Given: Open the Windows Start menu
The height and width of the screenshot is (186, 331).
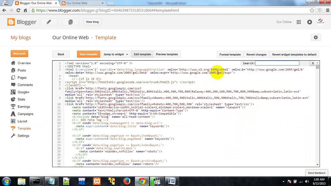Looking at the screenshot, I should coord(6,181).
